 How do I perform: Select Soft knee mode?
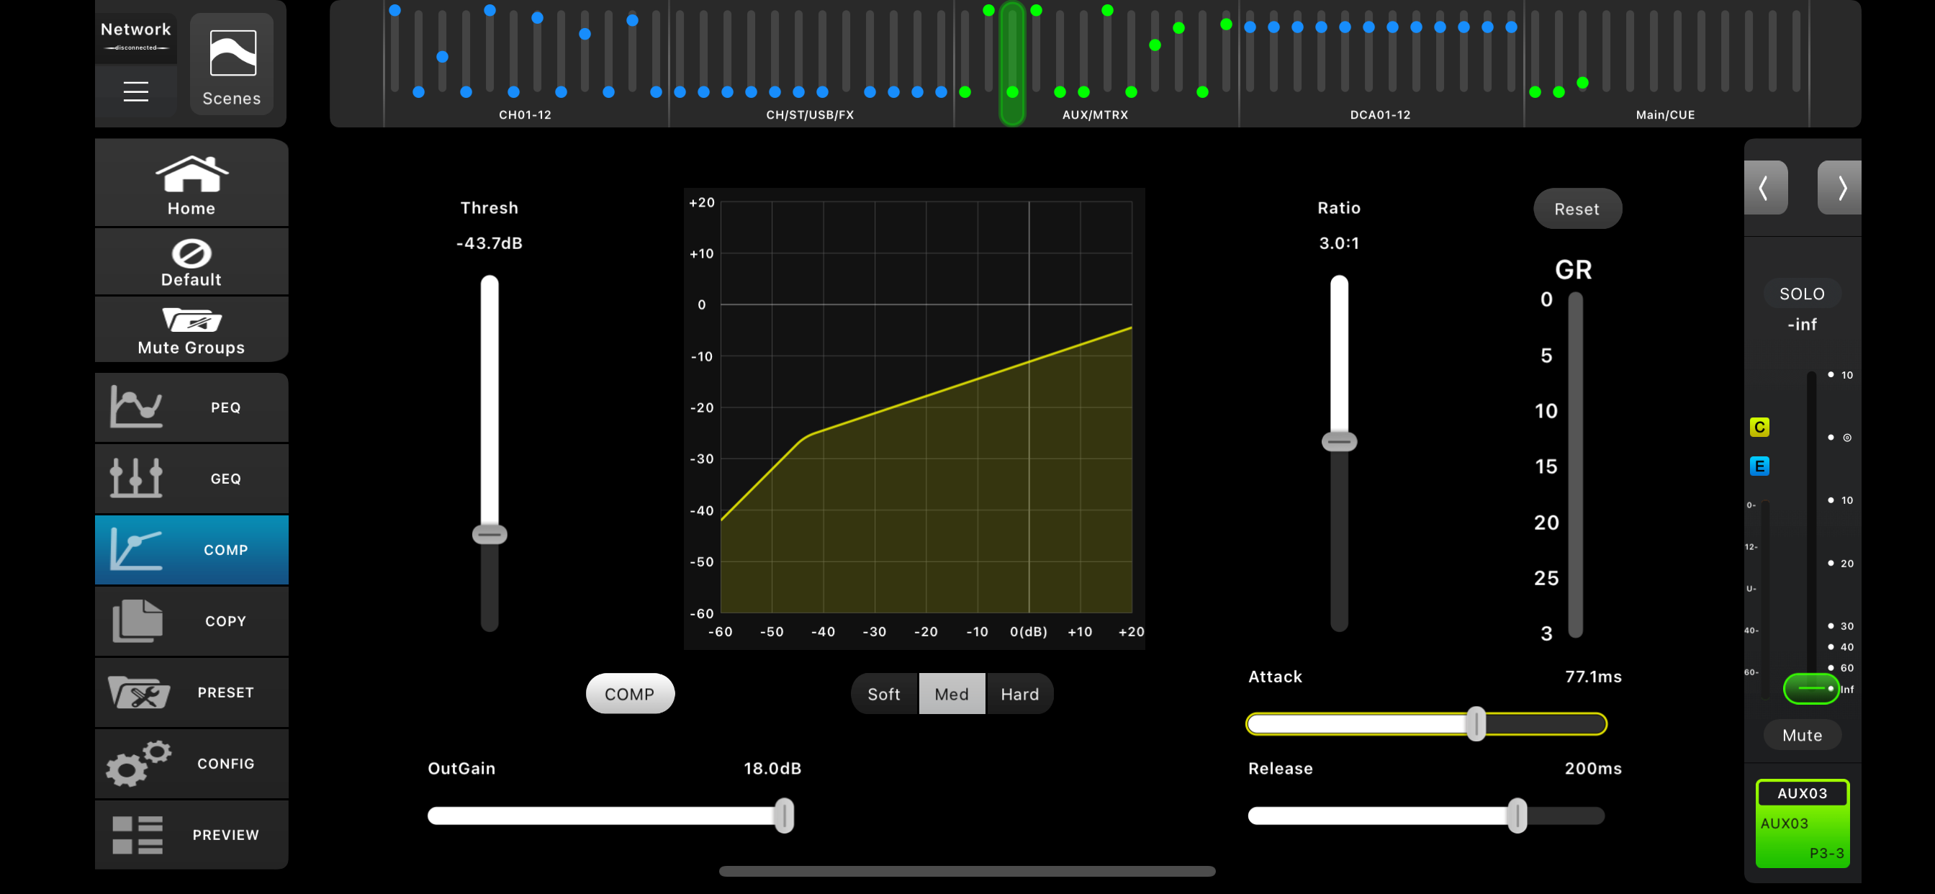(884, 693)
